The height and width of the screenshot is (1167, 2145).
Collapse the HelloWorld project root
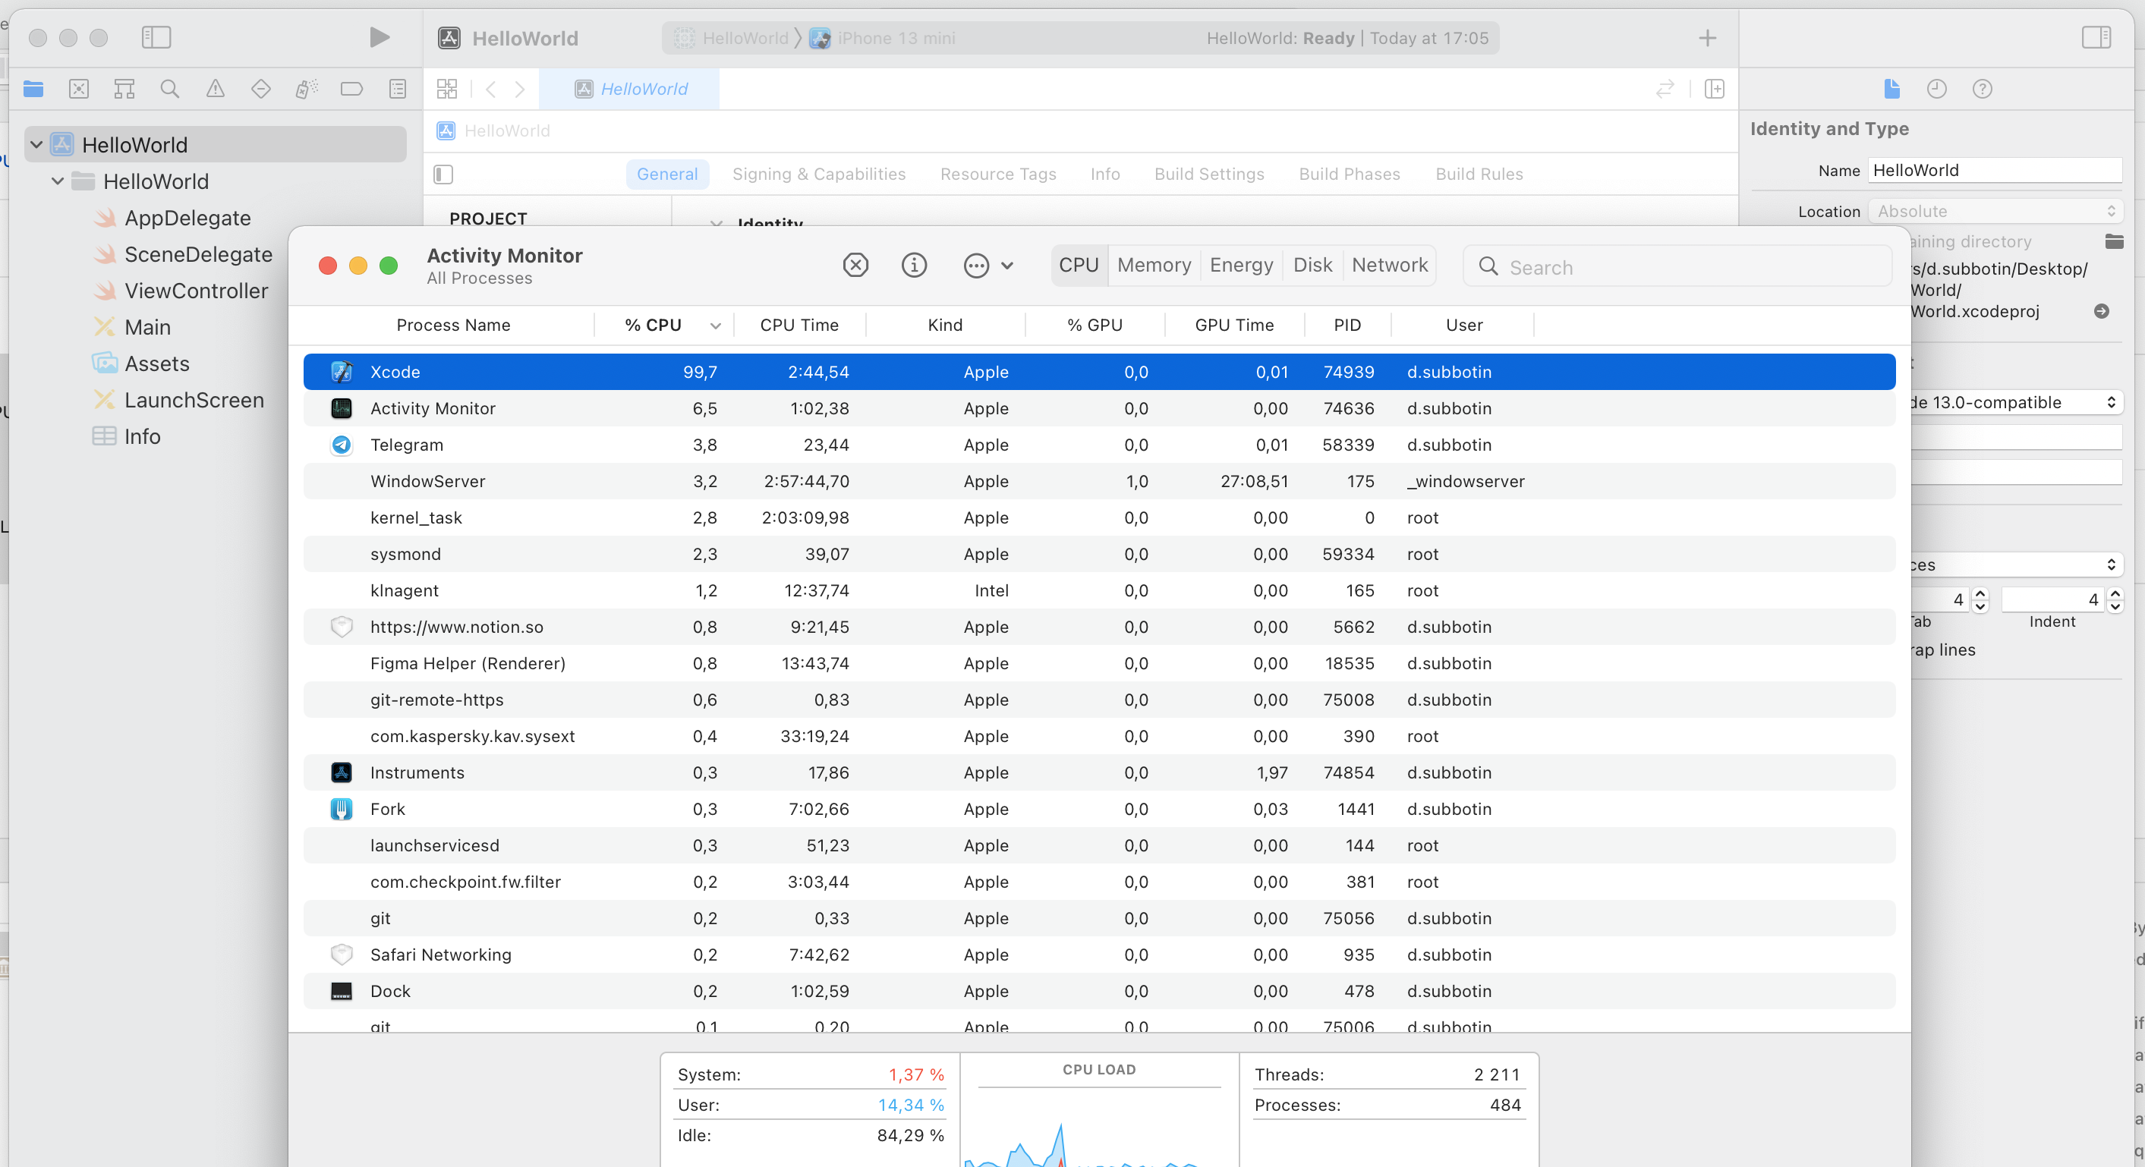point(36,145)
